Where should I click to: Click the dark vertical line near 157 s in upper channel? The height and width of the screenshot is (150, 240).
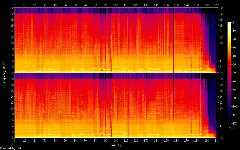173,40
